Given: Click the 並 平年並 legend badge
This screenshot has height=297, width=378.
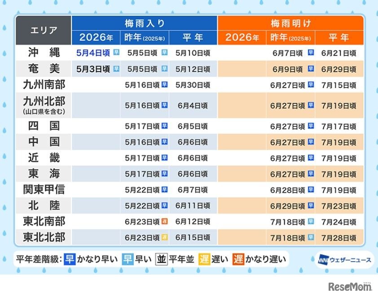Looking at the screenshot, I should point(161,259).
